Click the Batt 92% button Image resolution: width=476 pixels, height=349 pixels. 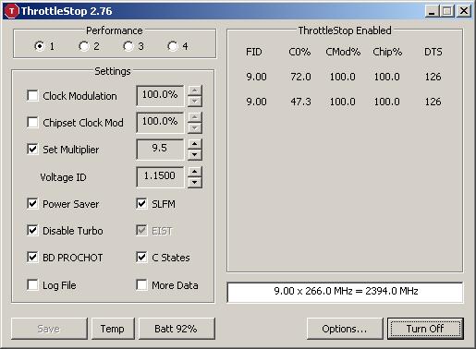pos(177,329)
